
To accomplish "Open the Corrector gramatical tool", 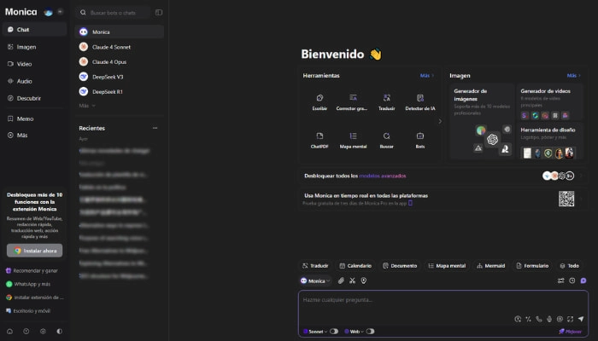I will 353,102.
